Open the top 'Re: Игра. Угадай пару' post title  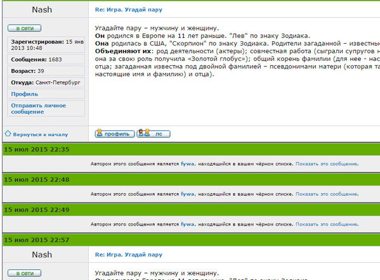point(128,10)
